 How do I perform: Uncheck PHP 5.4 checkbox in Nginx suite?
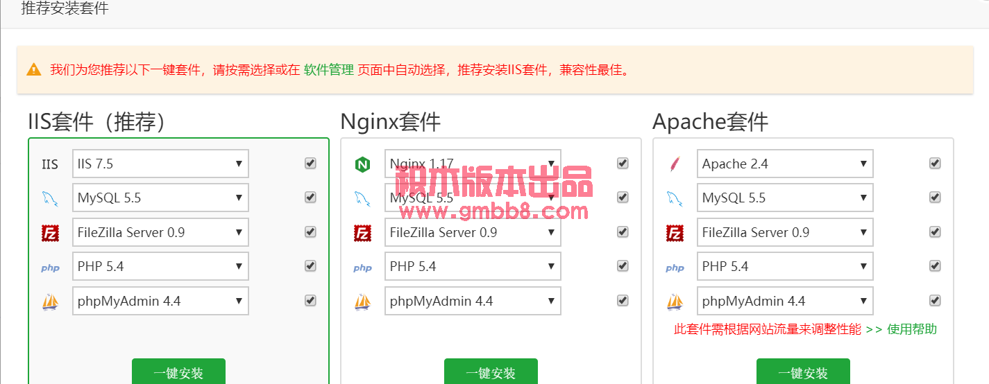[x=623, y=265]
